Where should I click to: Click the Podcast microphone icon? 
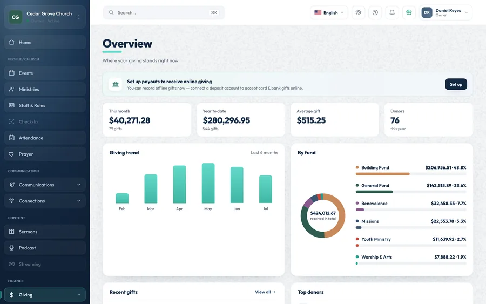tap(11, 248)
